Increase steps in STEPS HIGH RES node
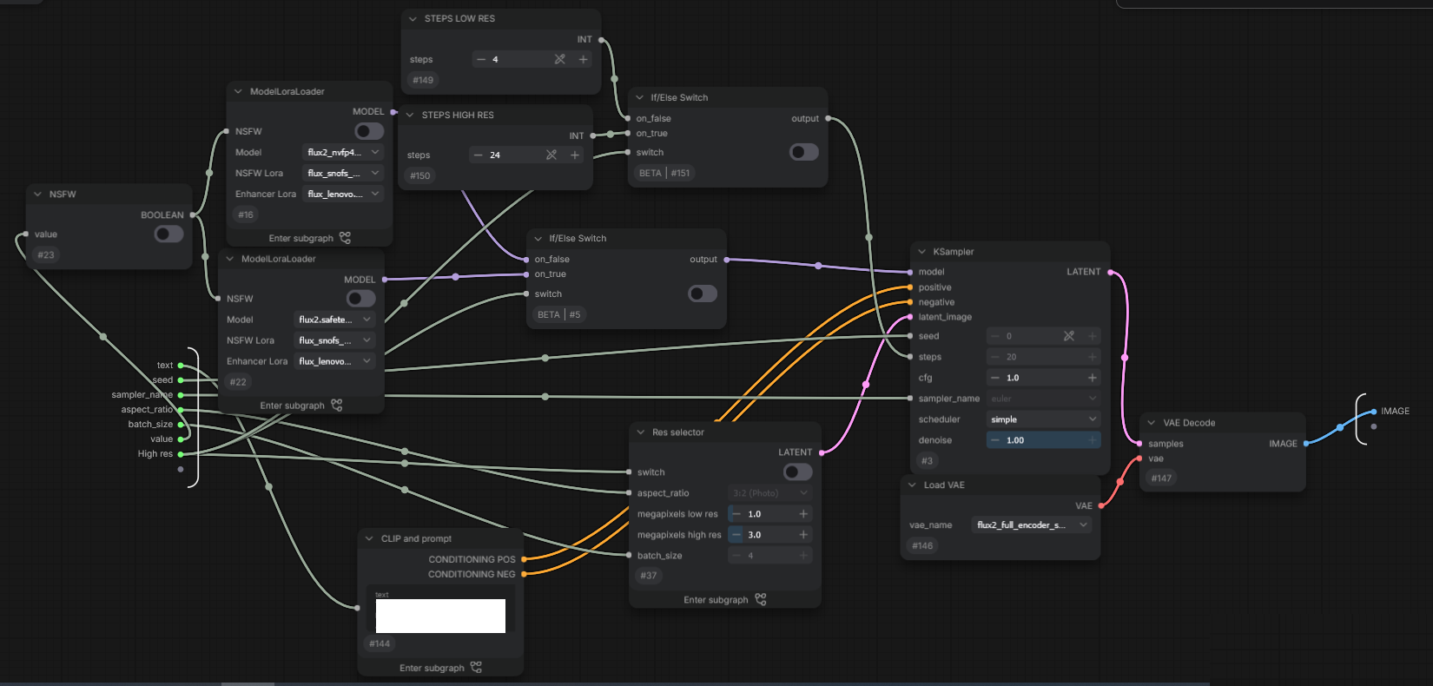1433x686 pixels. 574,155
